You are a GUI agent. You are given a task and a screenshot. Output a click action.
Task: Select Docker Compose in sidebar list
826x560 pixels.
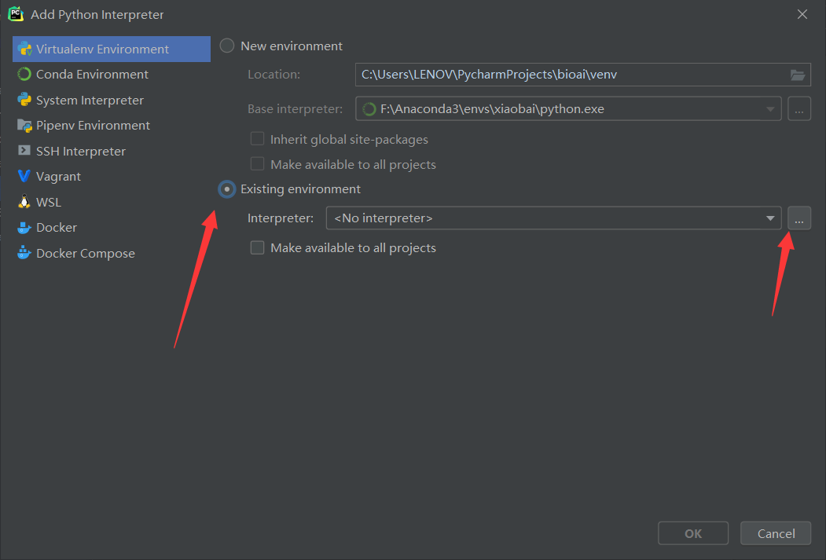(x=112, y=253)
